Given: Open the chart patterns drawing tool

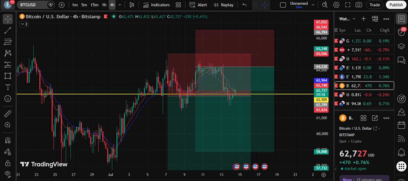Looking at the screenshot, I should (8, 53).
